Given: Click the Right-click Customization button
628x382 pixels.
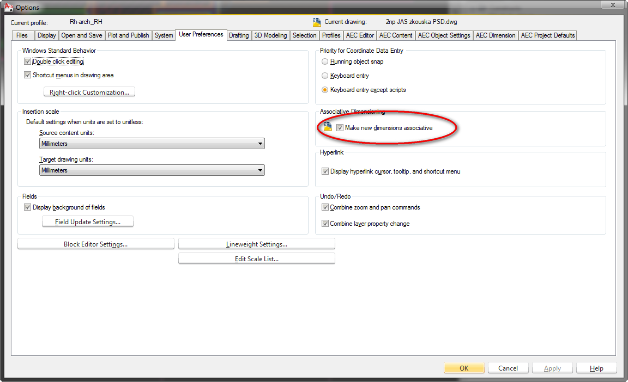Looking at the screenshot, I should pyautogui.click(x=89, y=92).
